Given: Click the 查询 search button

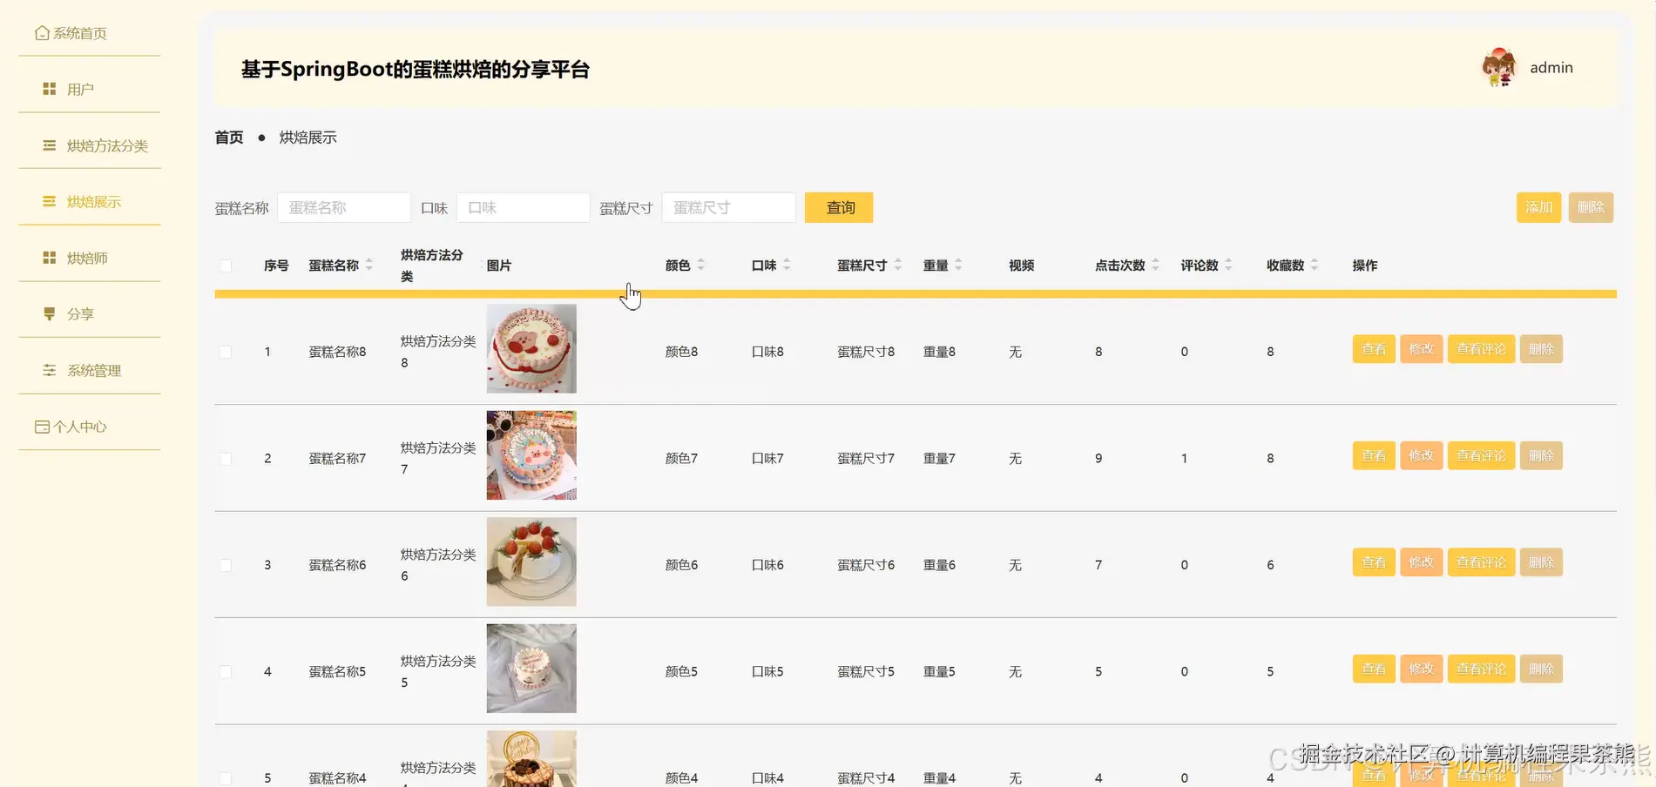Looking at the screenshot, I should click(839, 207).
